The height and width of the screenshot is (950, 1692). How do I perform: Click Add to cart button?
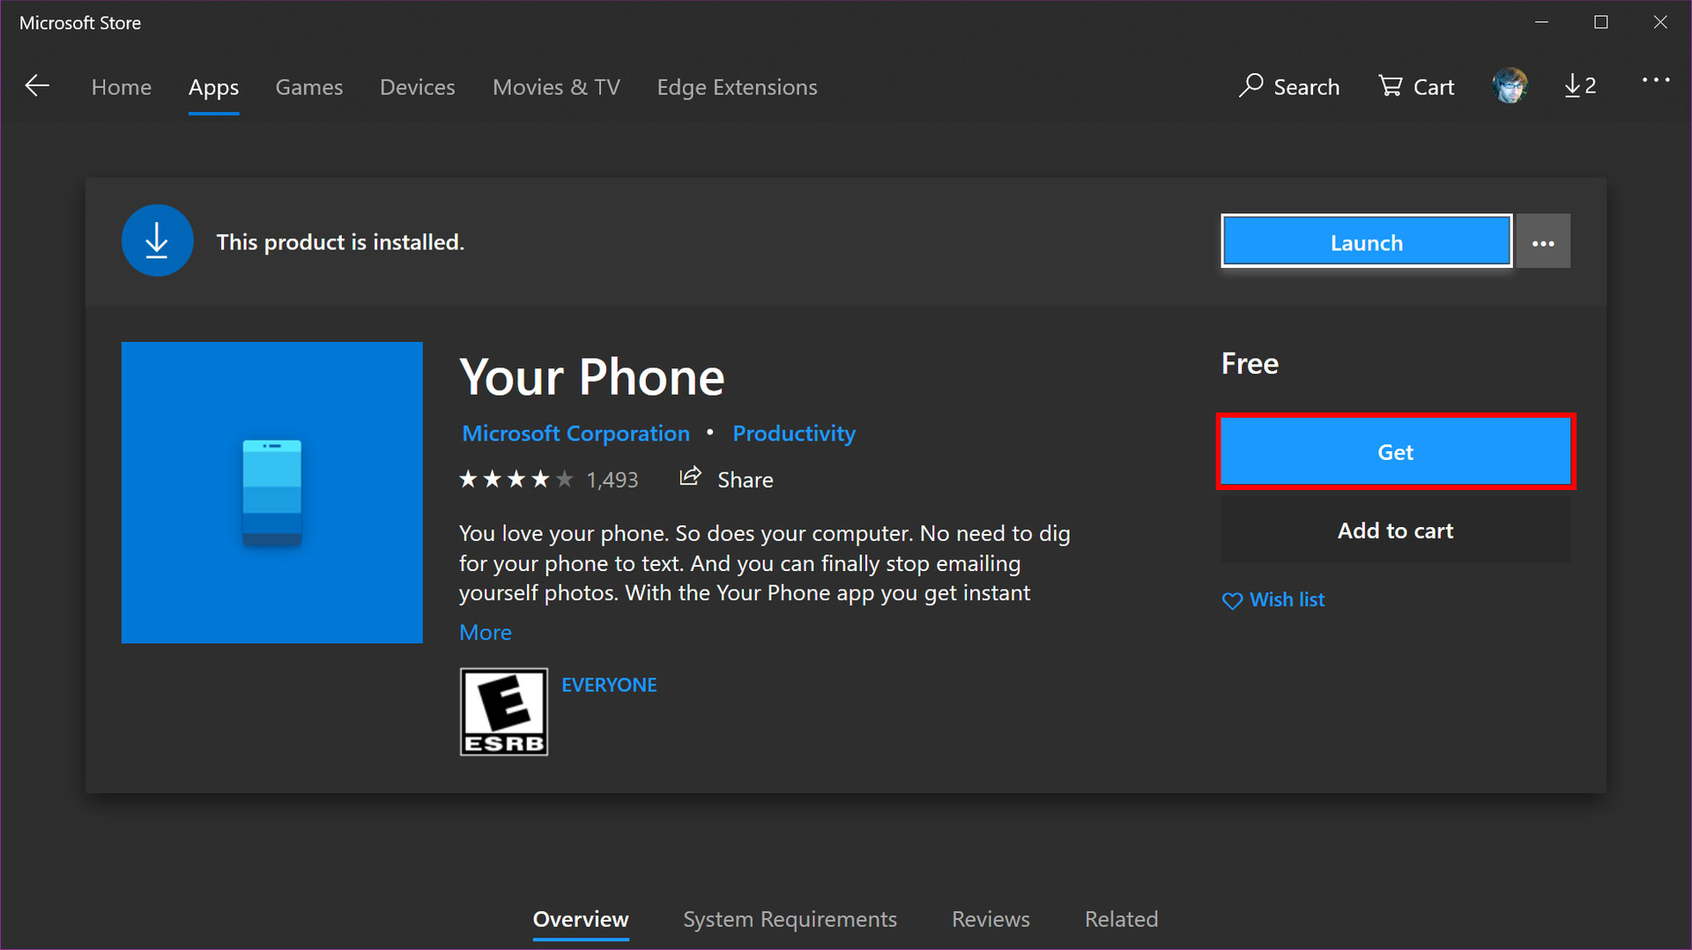[x=1395, y=531]
